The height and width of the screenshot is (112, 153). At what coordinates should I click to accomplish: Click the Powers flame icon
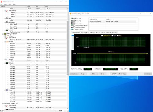click(7, 42)
